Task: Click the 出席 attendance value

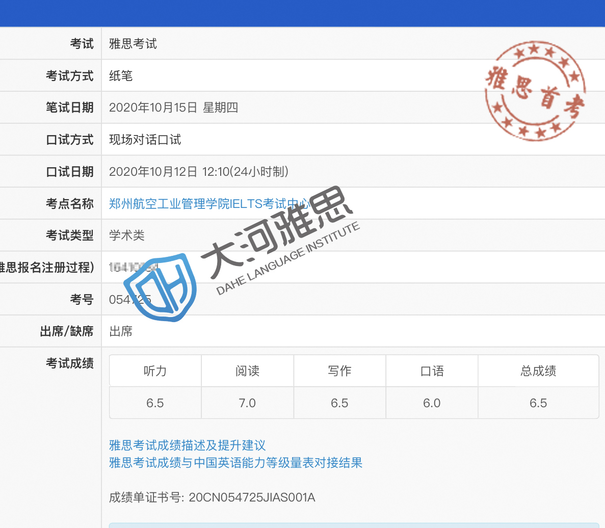Action: tap(121, 331)
